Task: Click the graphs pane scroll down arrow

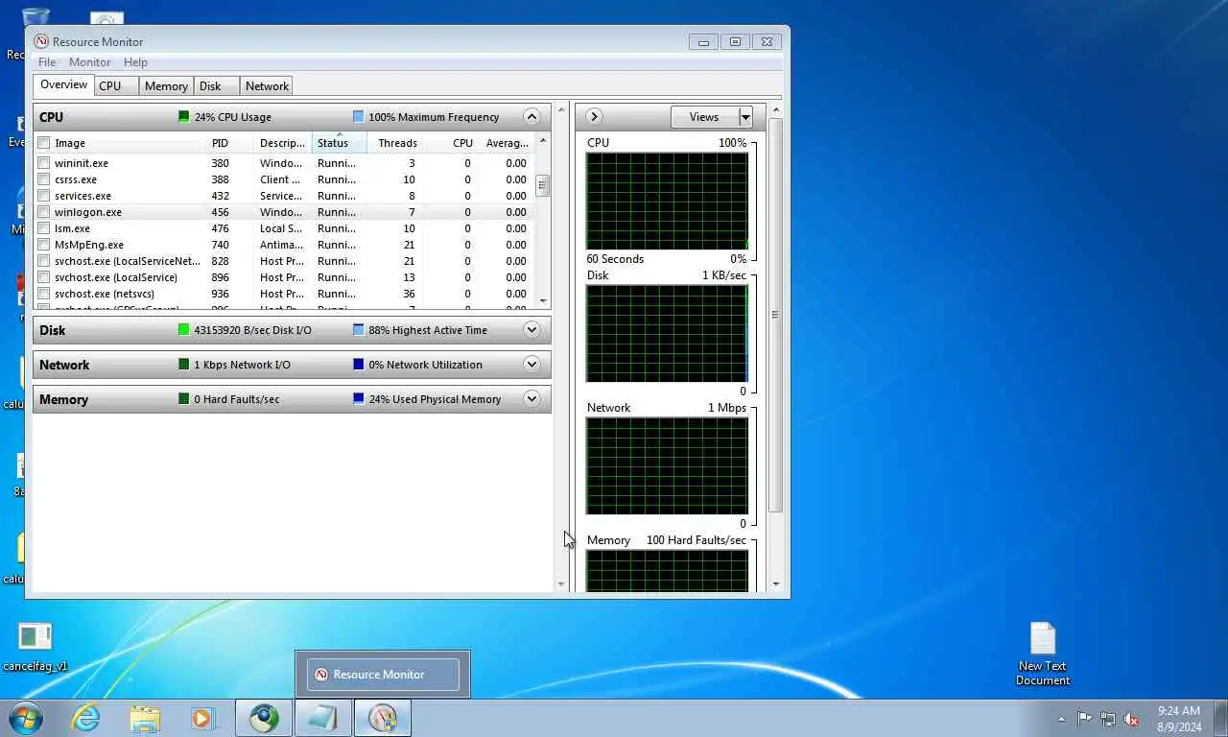Action: 775,583
